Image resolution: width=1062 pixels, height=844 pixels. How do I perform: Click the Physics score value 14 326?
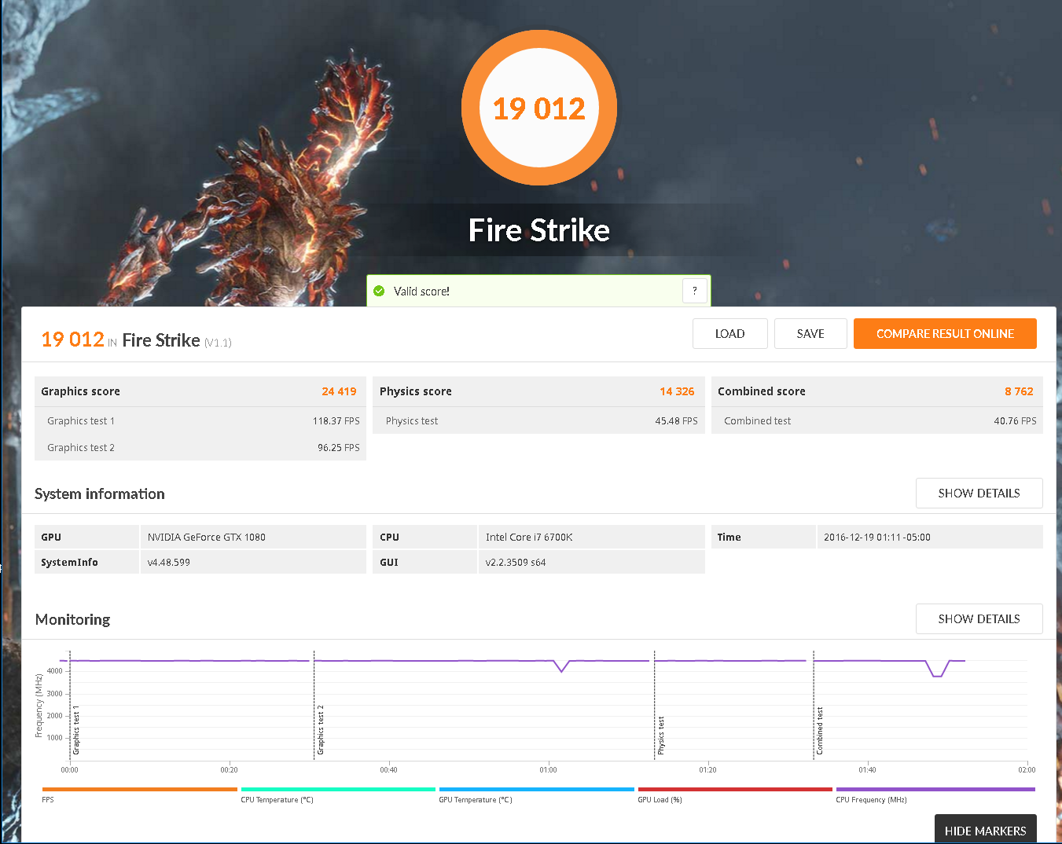(x=677, y=391)
